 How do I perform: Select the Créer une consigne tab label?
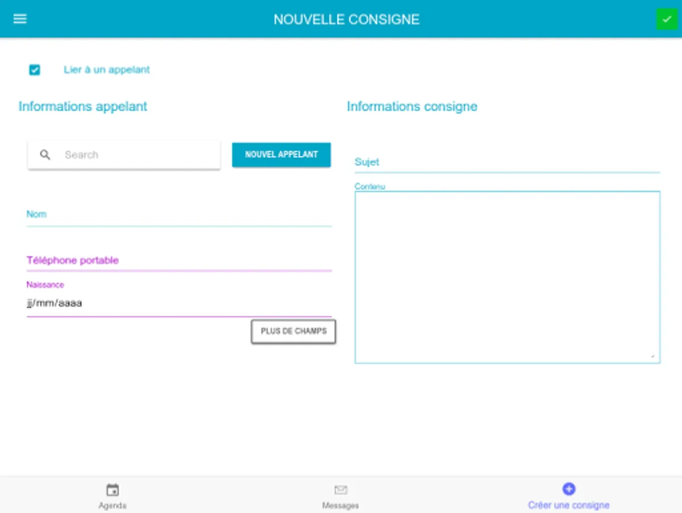[569, 505]
